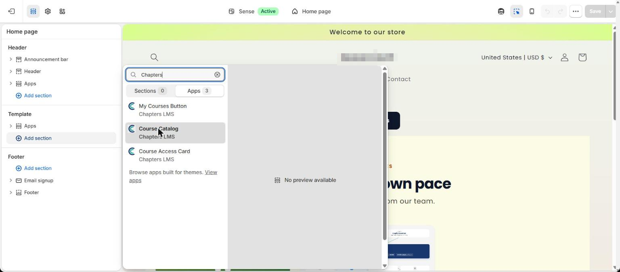The image size is (620, 272).
Task: Open the preview options face icon
Action: pos(501,11)
